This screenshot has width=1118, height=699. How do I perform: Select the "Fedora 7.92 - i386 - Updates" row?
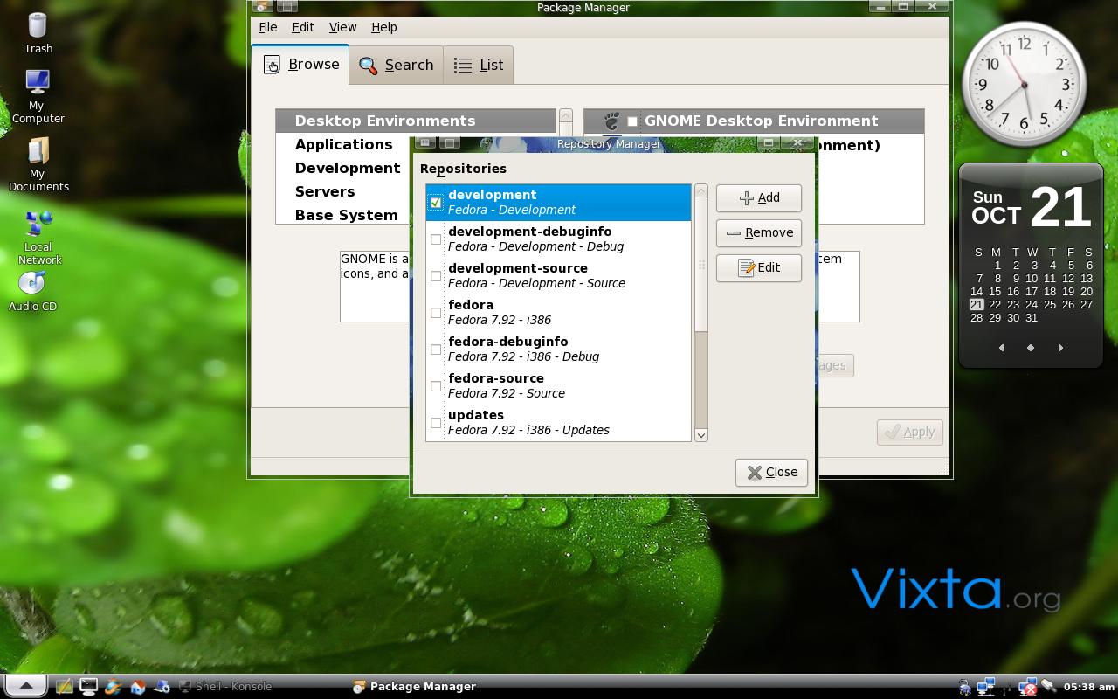pyautogui.click(x=558, y=423)
